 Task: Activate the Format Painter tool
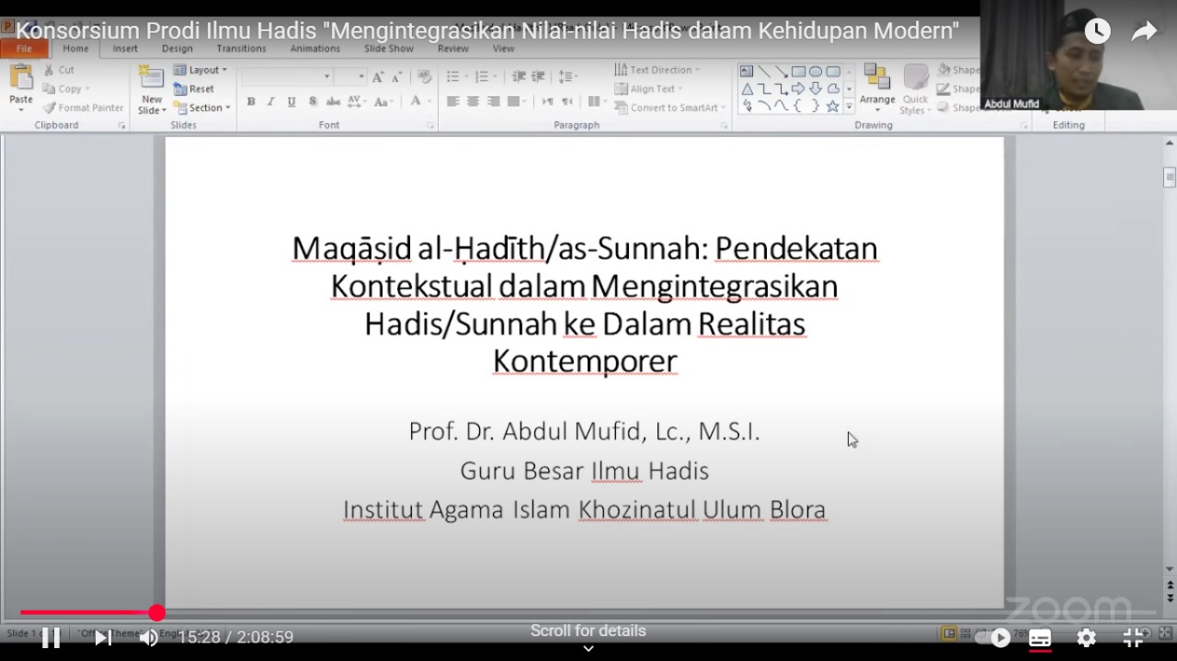83,108
